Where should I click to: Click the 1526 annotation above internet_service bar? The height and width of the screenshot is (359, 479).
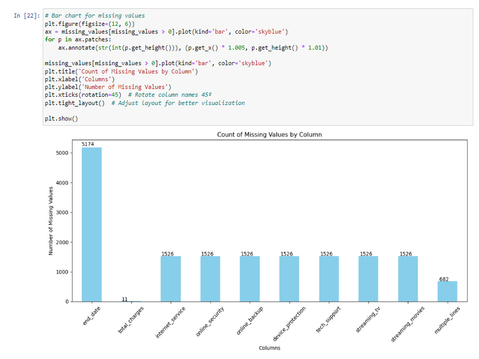click(167, 254)
